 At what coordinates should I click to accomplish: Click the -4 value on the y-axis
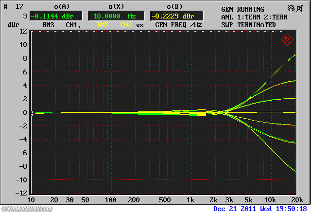click(23, 140)
